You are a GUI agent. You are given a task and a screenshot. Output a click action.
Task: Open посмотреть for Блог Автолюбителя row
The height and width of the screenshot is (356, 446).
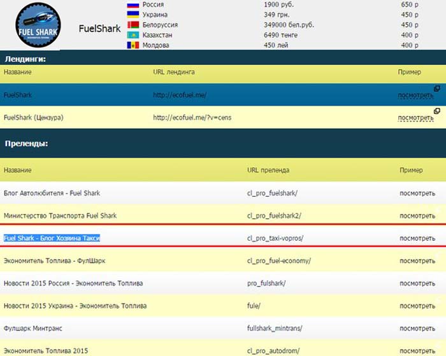coord(417,194)
